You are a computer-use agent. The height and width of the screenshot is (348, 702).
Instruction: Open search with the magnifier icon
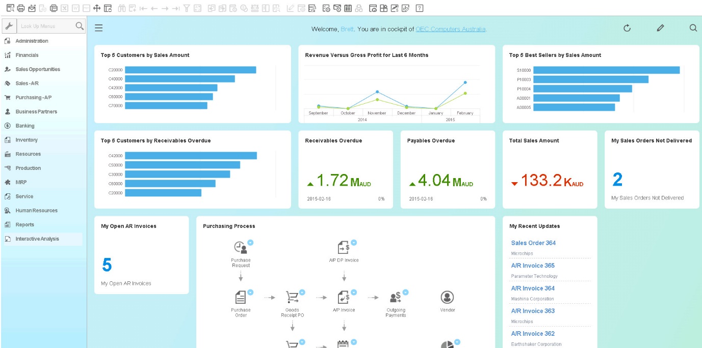pos(693,28)
